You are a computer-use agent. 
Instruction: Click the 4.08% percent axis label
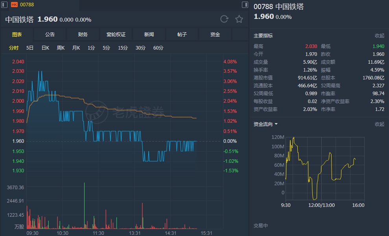[x=230, y=61]
